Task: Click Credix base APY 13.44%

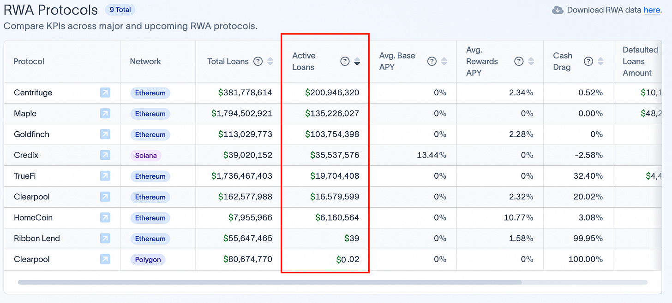Action: (431, 155)
